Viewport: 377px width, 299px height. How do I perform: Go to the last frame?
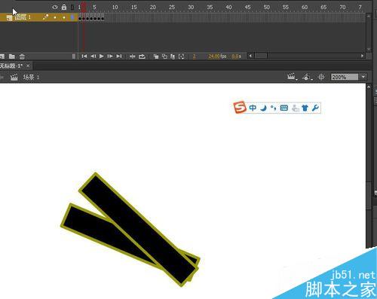click(x=119, y=56)
